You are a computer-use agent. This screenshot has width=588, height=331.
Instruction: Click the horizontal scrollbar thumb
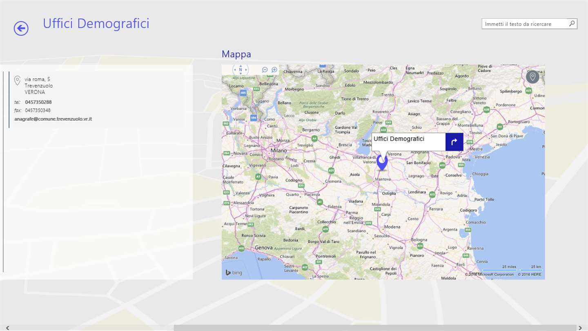(375, 328)
